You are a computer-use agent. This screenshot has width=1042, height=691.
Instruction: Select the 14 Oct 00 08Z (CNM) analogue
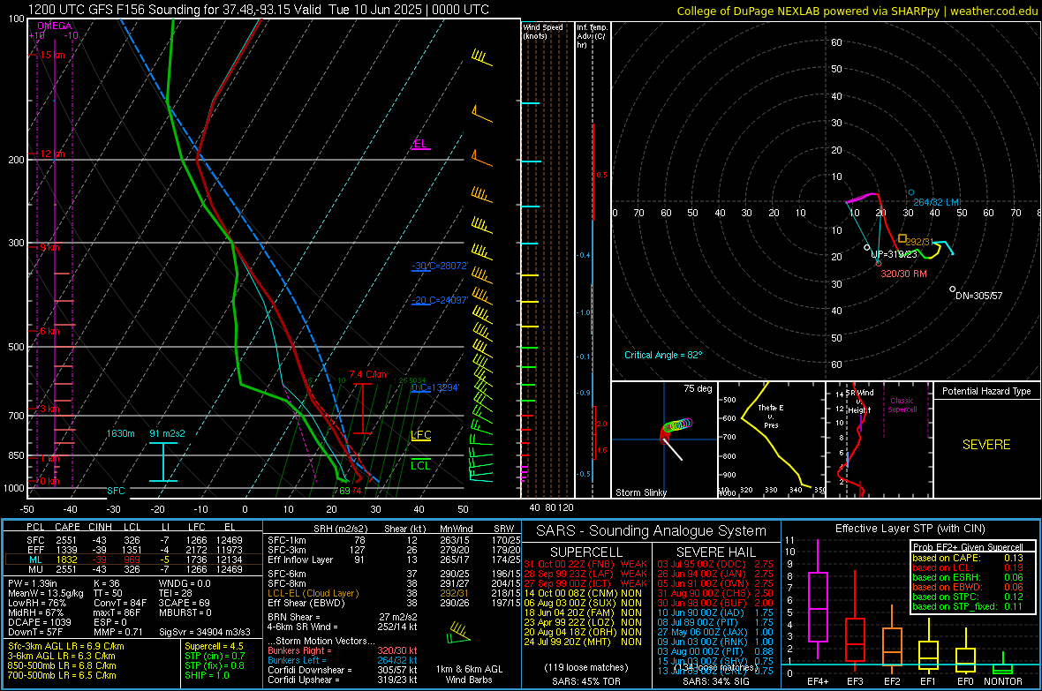(583, 593)
